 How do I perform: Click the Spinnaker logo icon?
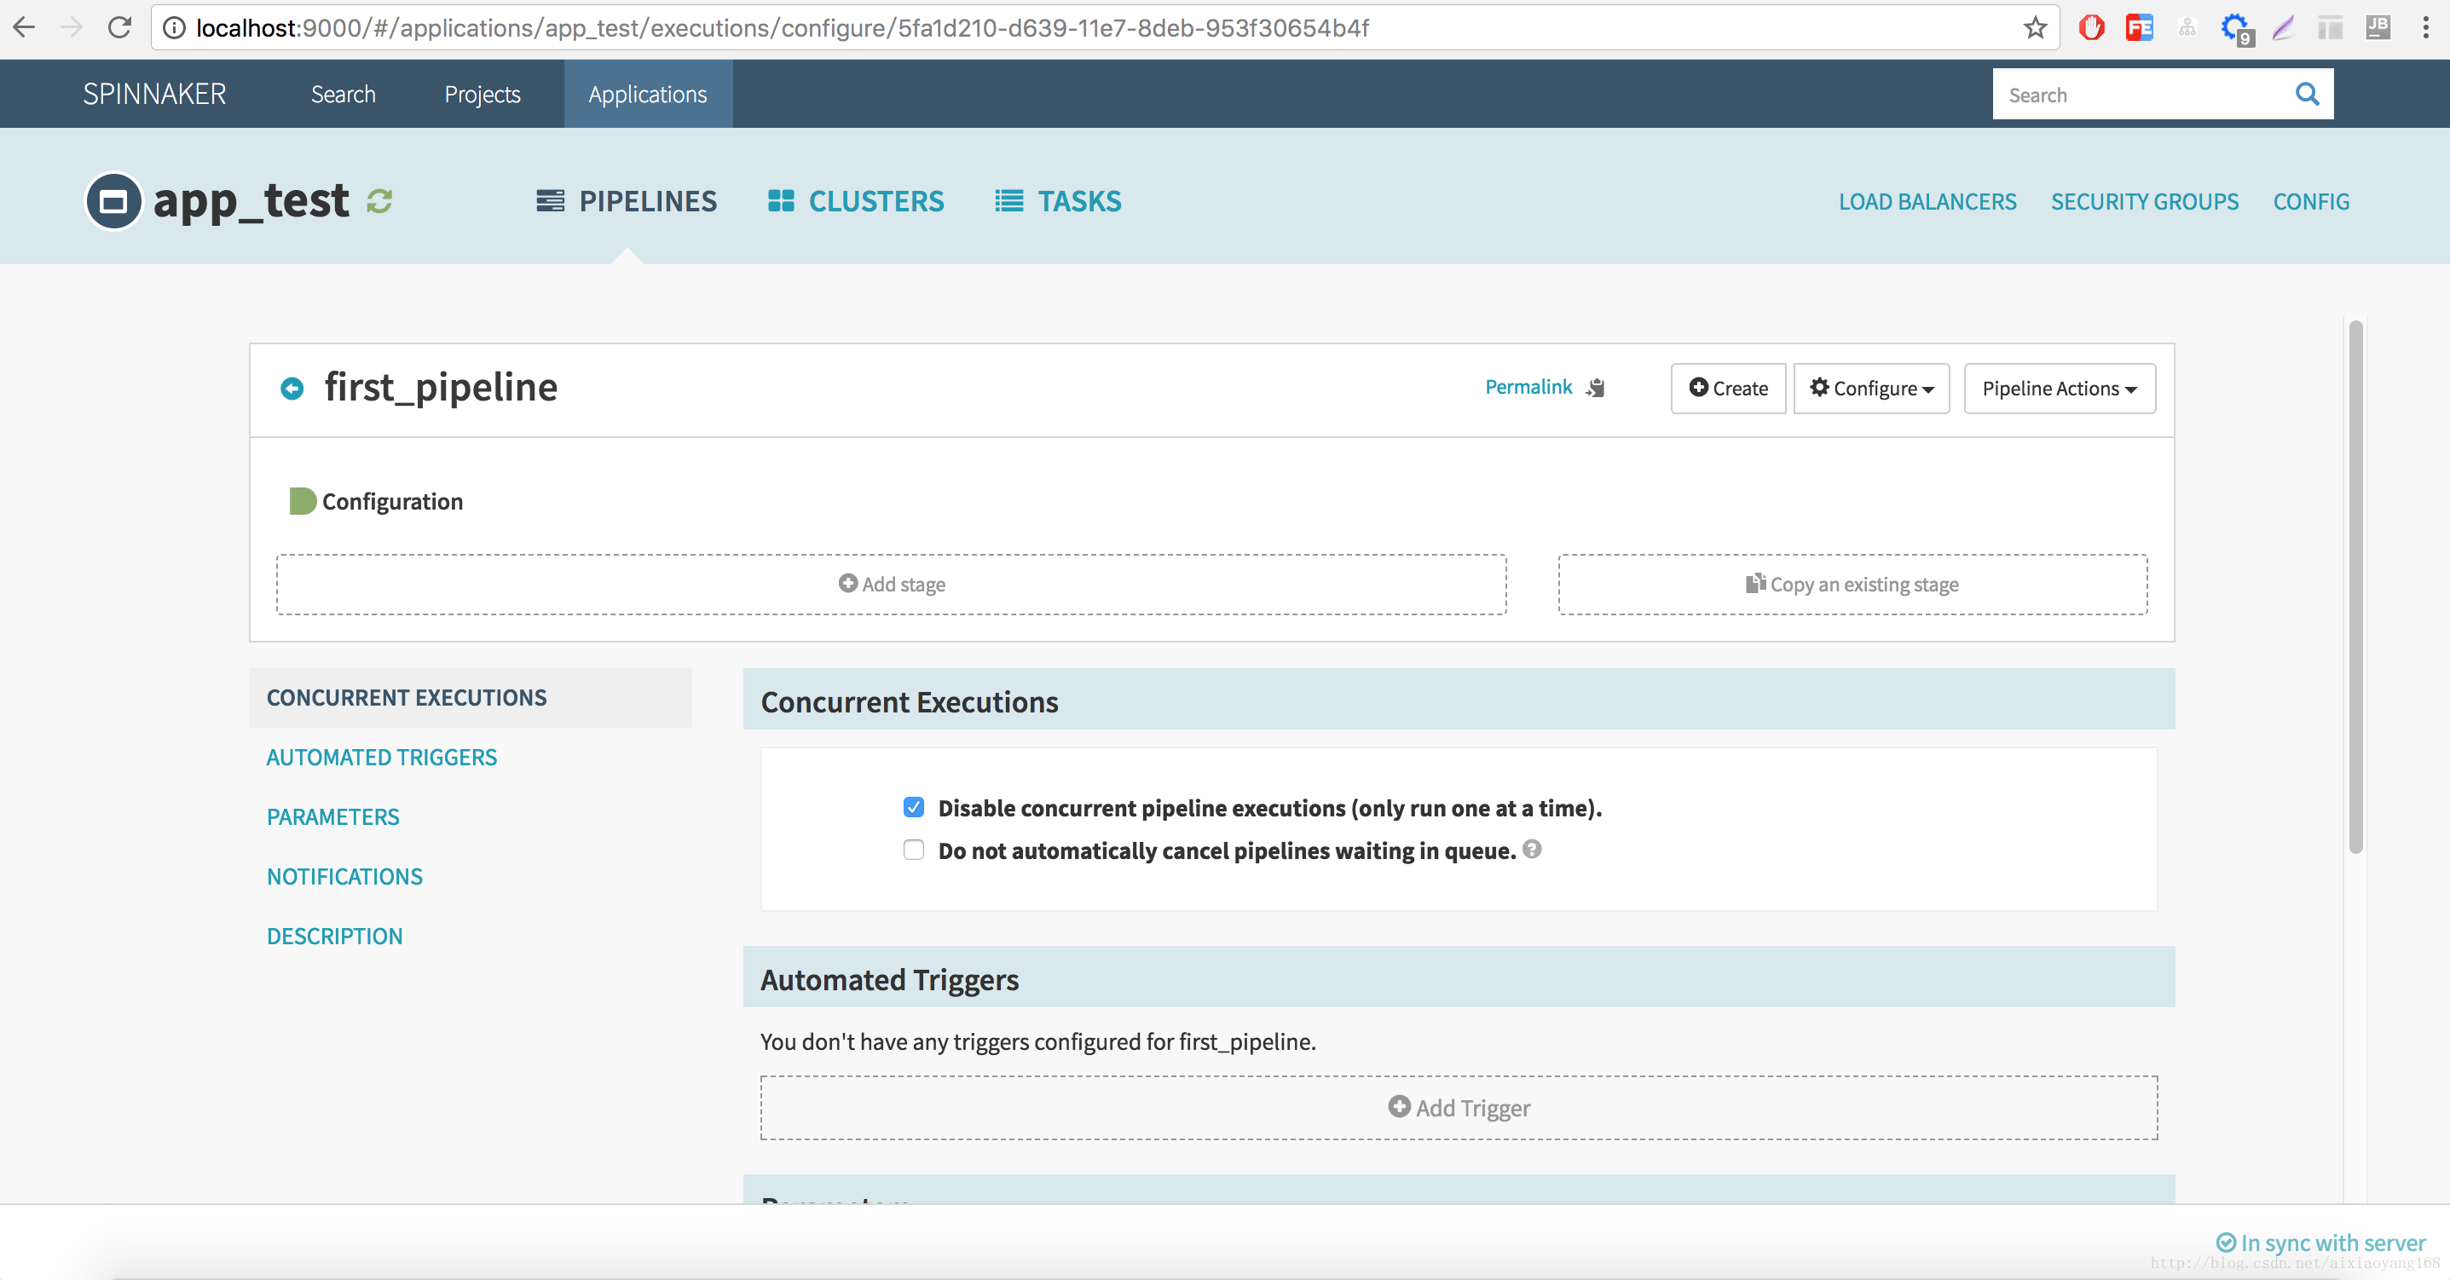coord(153,94)
